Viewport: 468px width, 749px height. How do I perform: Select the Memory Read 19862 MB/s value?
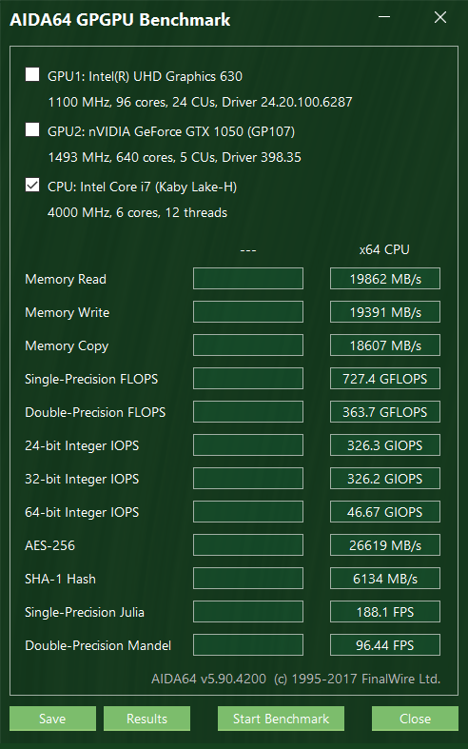pos(385,279)
